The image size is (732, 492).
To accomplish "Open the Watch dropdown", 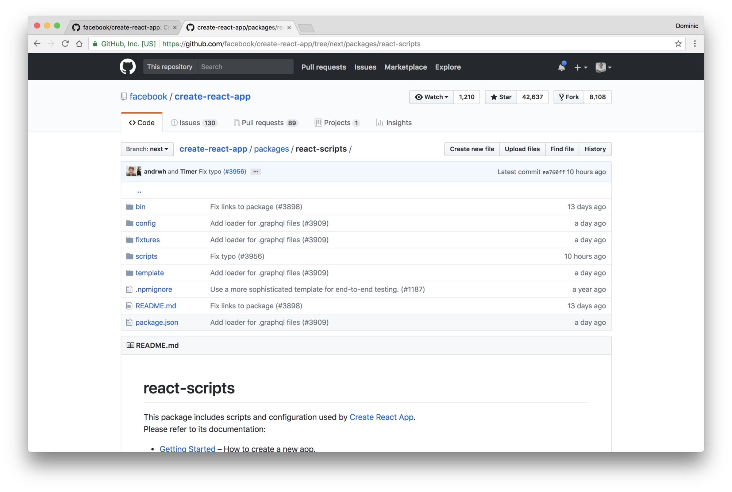I will 431,97.
